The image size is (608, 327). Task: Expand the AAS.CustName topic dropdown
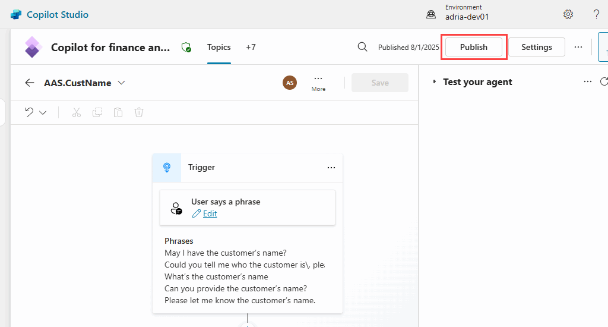[x=121, y=82]
